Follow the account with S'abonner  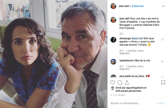[x=137, y=6]
